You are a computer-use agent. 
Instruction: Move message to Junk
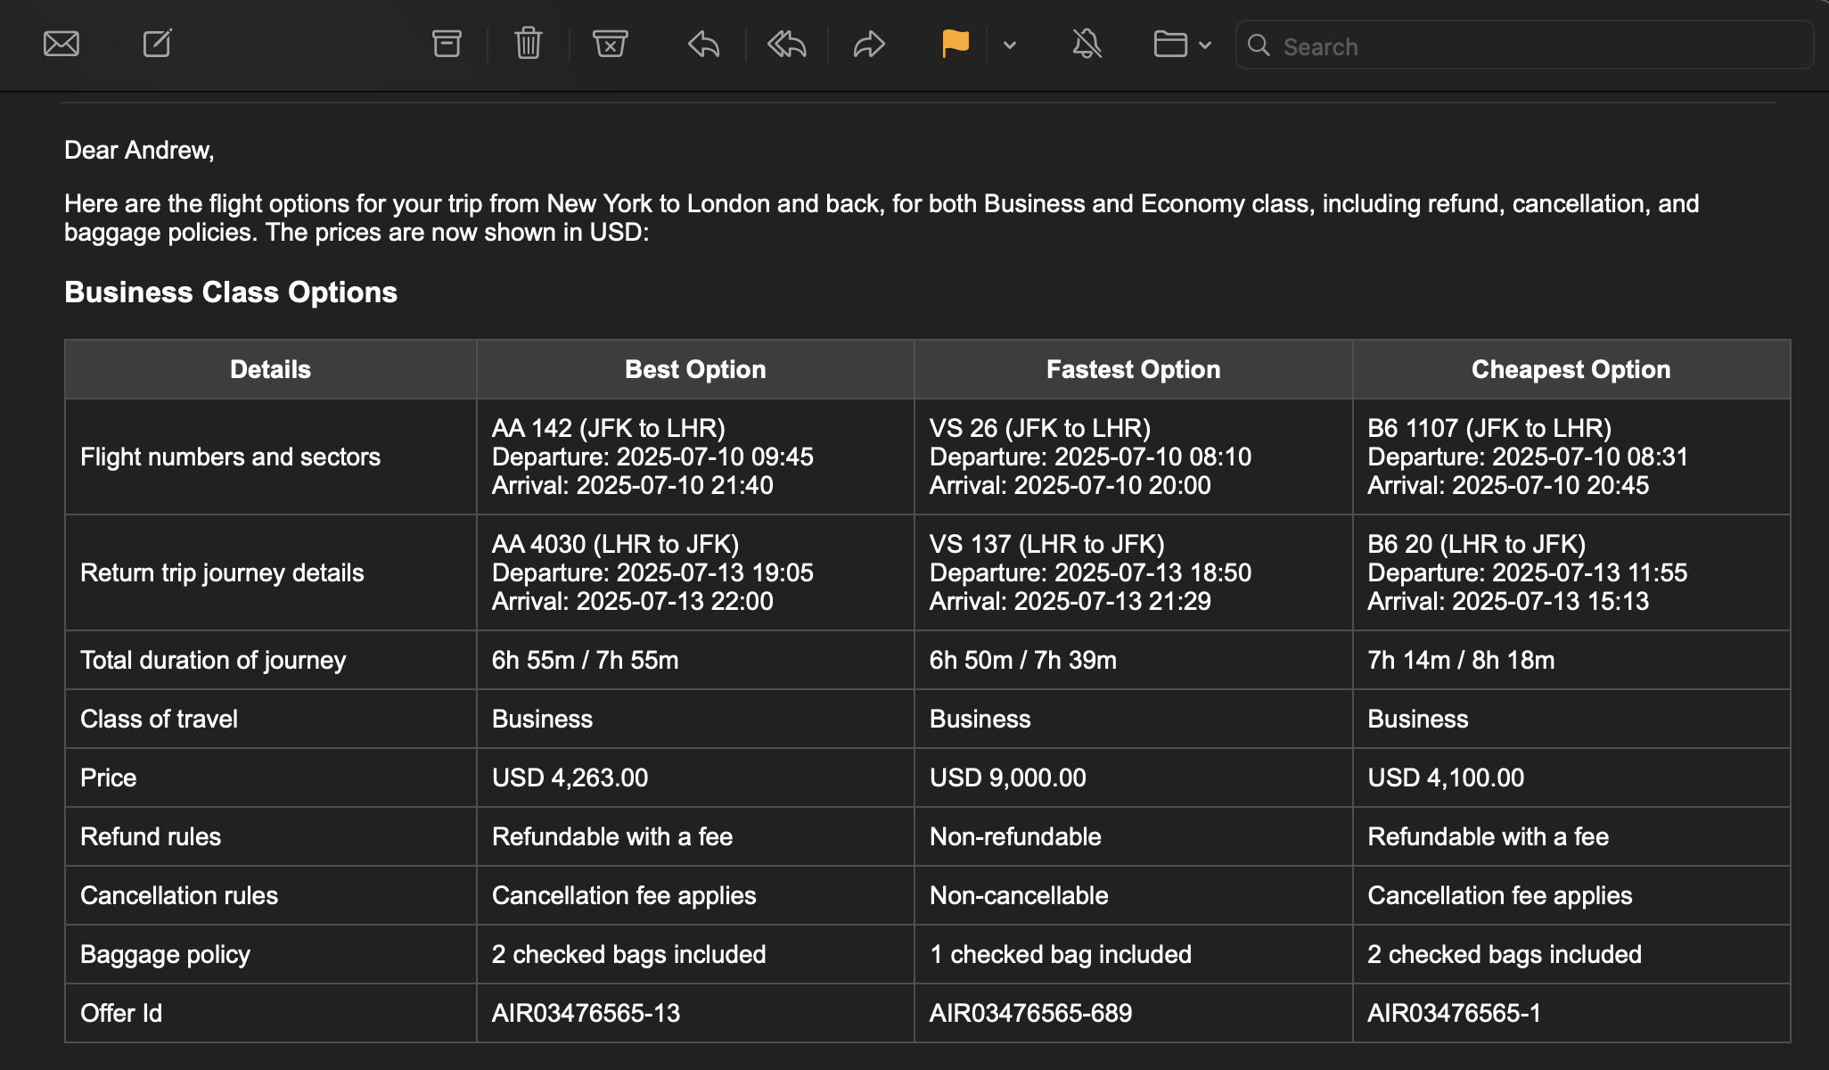click(611, 44)
